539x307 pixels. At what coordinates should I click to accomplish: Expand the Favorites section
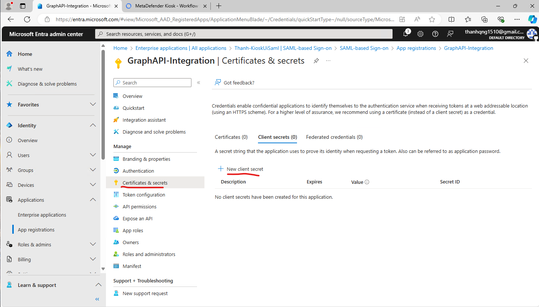(x=93, y=105)
